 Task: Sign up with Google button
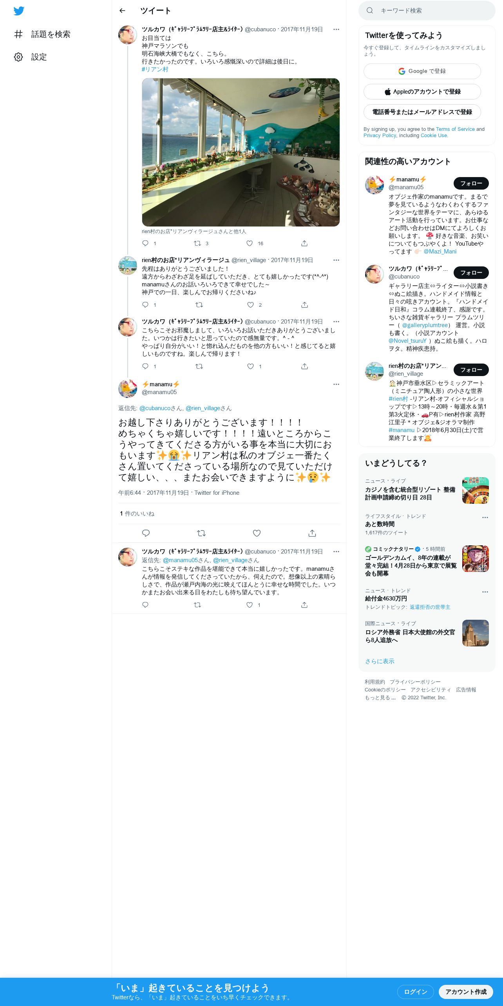click(x=422, y=71)
